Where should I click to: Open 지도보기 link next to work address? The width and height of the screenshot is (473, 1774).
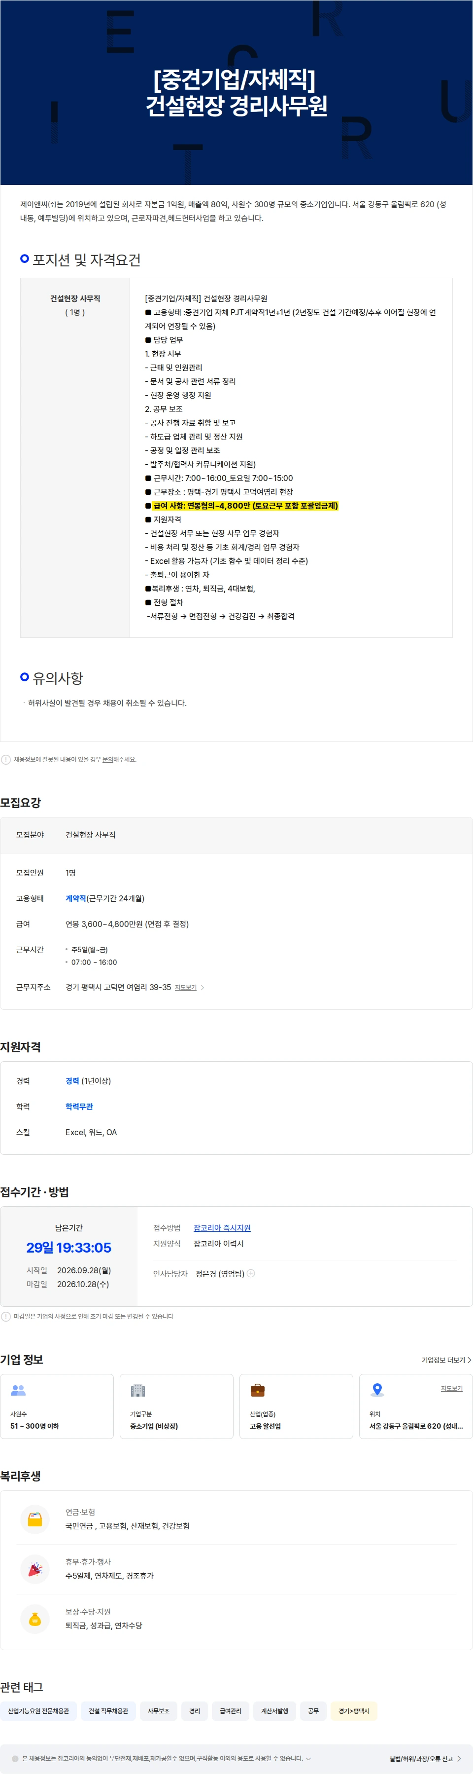point(186,987)
